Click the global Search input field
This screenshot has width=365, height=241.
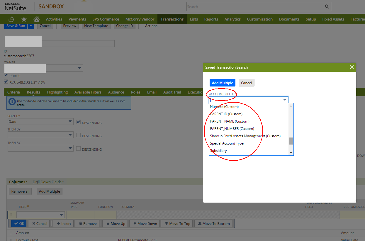pos(255,6)
